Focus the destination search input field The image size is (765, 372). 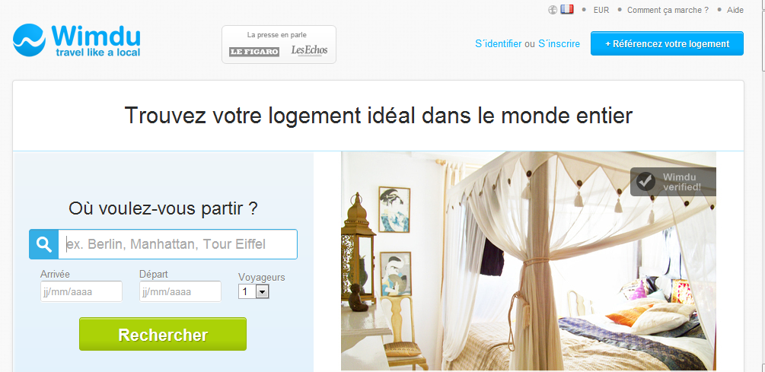[177, 243]
